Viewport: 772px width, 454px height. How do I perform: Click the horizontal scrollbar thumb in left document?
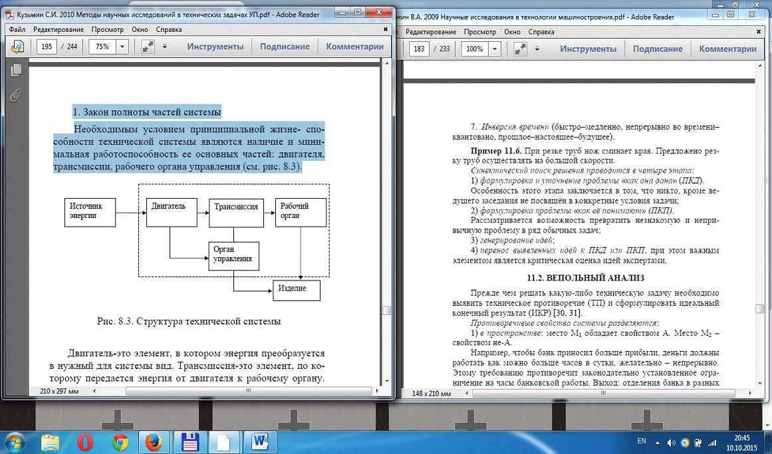tap(249, 391)
